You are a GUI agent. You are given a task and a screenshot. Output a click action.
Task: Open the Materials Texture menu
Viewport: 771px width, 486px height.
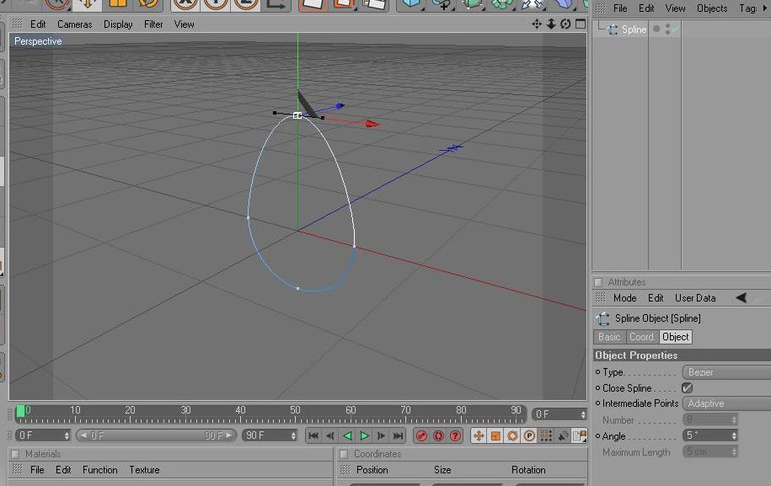tap(144, 470)
